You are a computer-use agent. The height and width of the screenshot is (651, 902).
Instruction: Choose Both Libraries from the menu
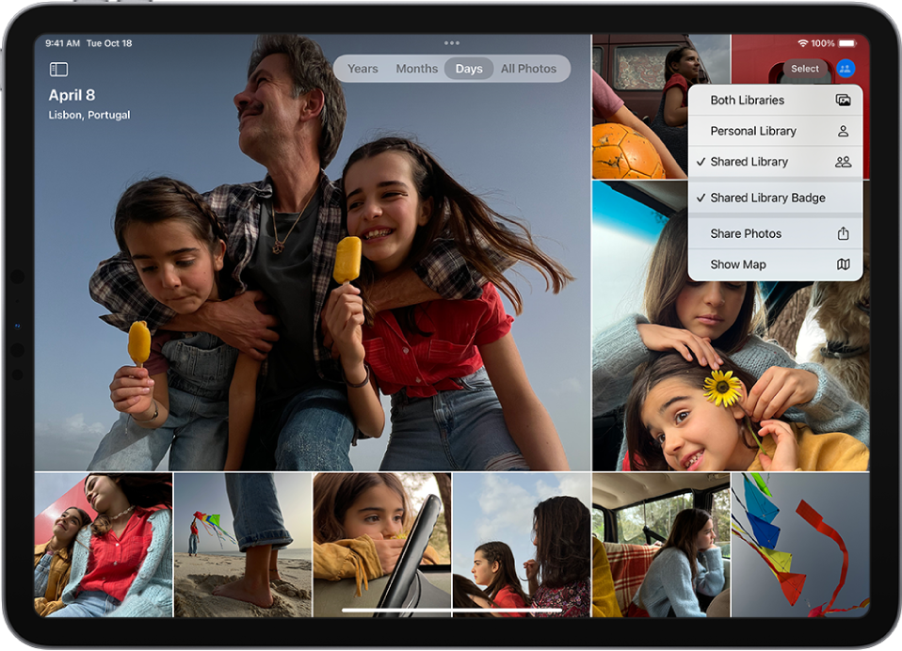(775, 101)
